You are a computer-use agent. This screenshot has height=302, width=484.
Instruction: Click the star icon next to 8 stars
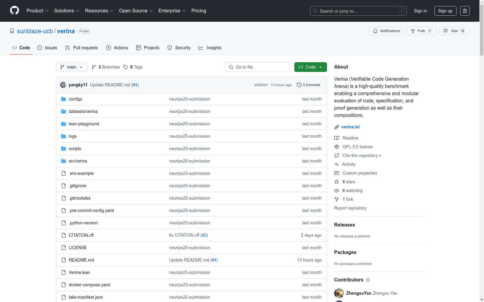click(337, 182)
